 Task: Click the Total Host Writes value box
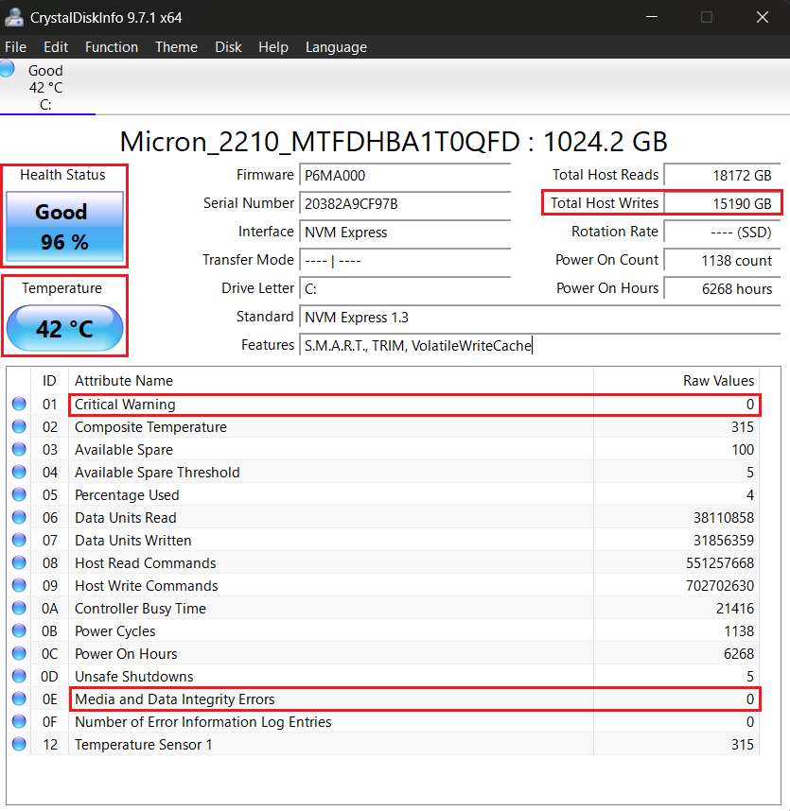(721, 204)
